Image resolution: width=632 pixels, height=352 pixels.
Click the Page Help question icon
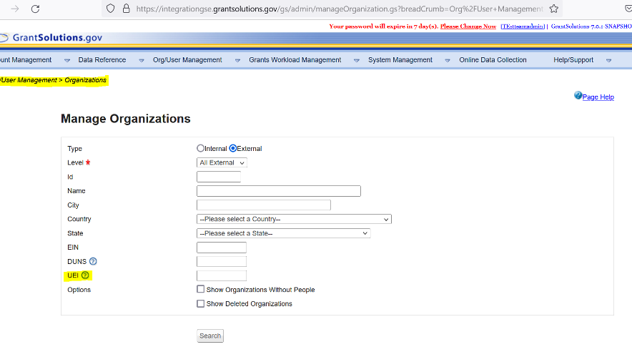pyautogui.click(x=578, y=96)
